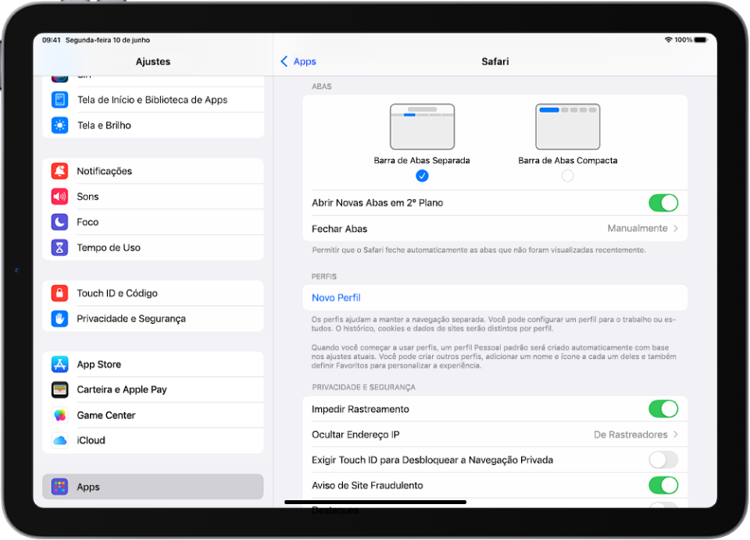Tap the Carteira e Apple Pay wallet icon
Viewport: 750px width, 540px height.
pos(60,389)
